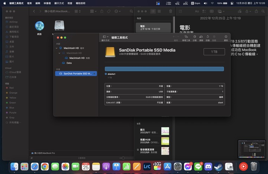Open the Apple menu
The width and height of the screenshot is (268, 174).
pos(4,3)
